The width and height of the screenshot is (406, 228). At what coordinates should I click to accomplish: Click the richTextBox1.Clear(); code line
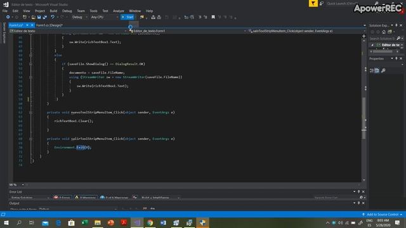(x=74, y=121)
